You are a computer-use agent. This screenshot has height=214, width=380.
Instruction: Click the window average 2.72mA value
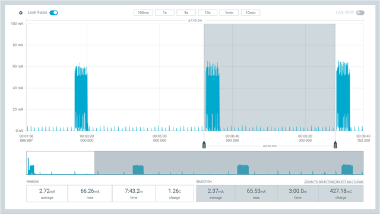[47, 191]
